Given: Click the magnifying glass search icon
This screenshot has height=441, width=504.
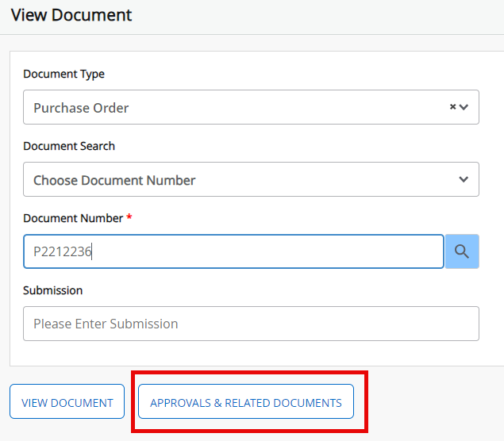Looking at the screenshot, I should (462, 252).
